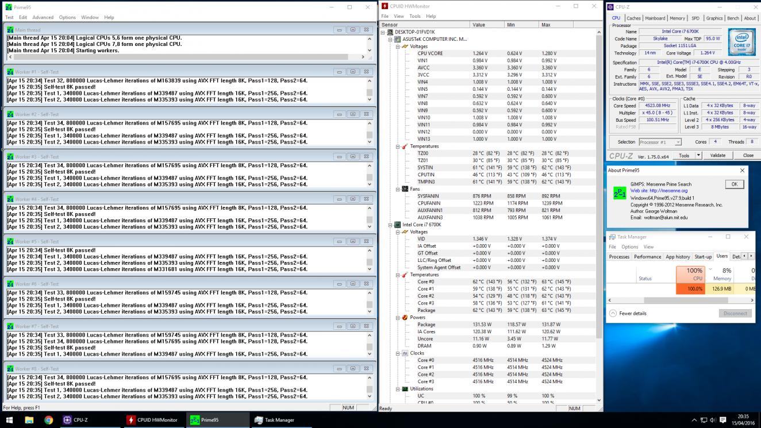Switch to Prime95 taskbar button

coord(218,420)
